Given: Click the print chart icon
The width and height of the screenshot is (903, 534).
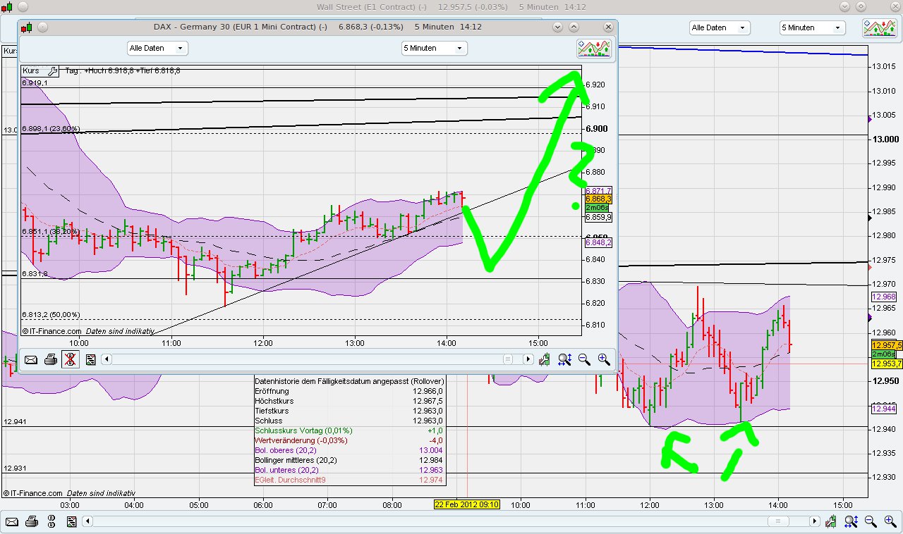Looking at the screenshot, I should tap(50, 359).
